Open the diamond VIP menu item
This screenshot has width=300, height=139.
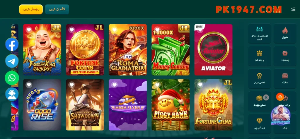(x=260, y=124)
